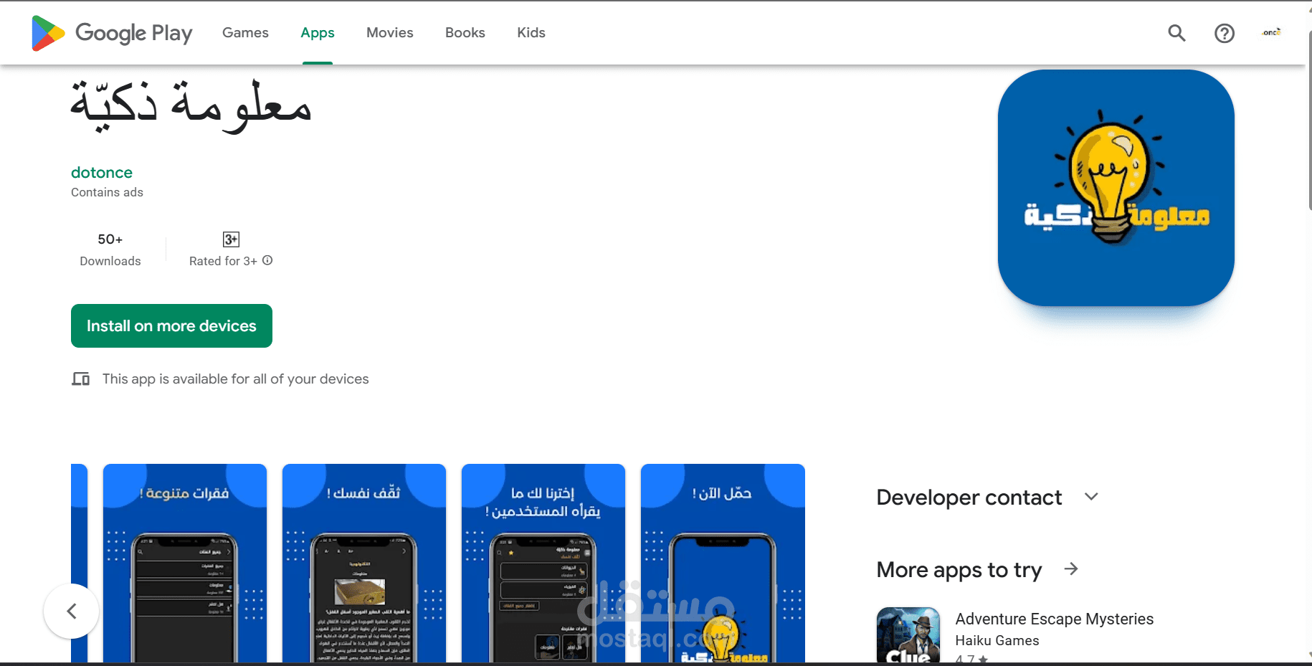
Task: Open the screenshot titled فقرات متنوعة
Action: [x=185, y=563]
